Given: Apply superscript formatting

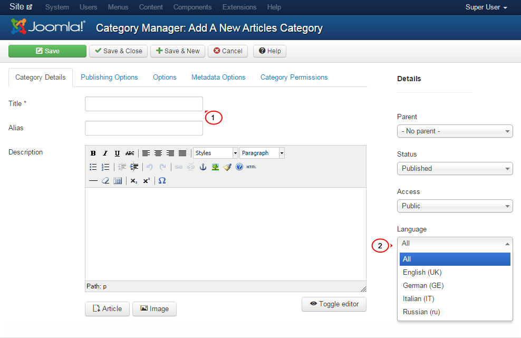Looking at the screenshot, I should click(147, 181).
